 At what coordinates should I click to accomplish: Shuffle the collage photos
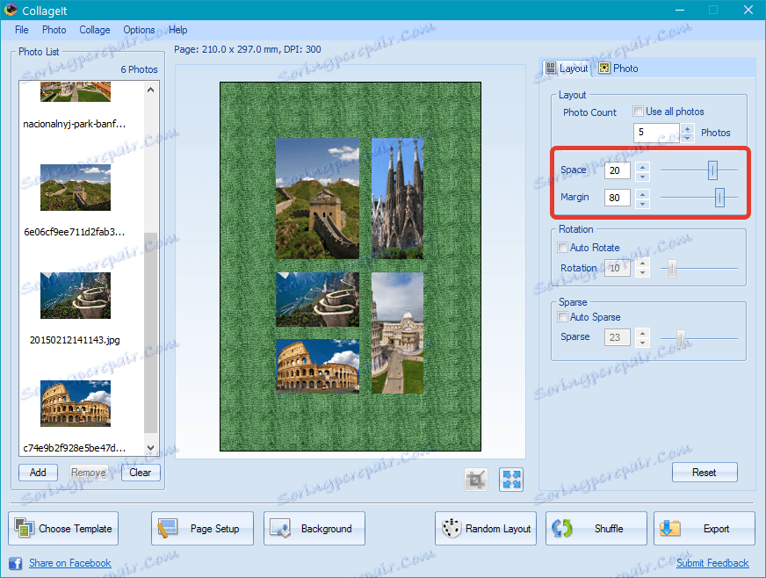pos(596,528)
